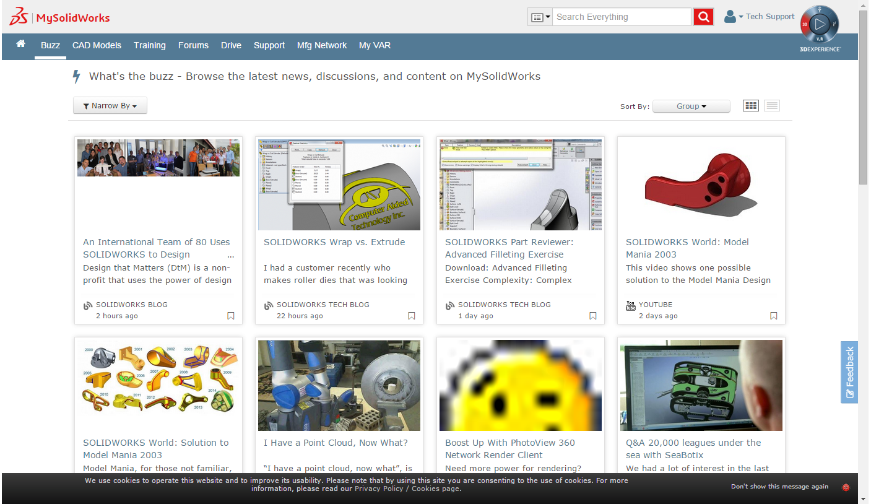Open the Tech Support user menu
The height and width of the screenshot is (504, 871).
pyautogui.click(x=759, y=17)
